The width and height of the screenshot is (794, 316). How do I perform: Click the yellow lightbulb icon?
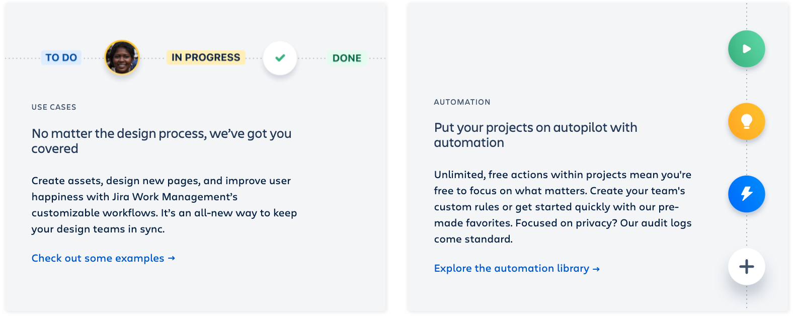point(747,121)
